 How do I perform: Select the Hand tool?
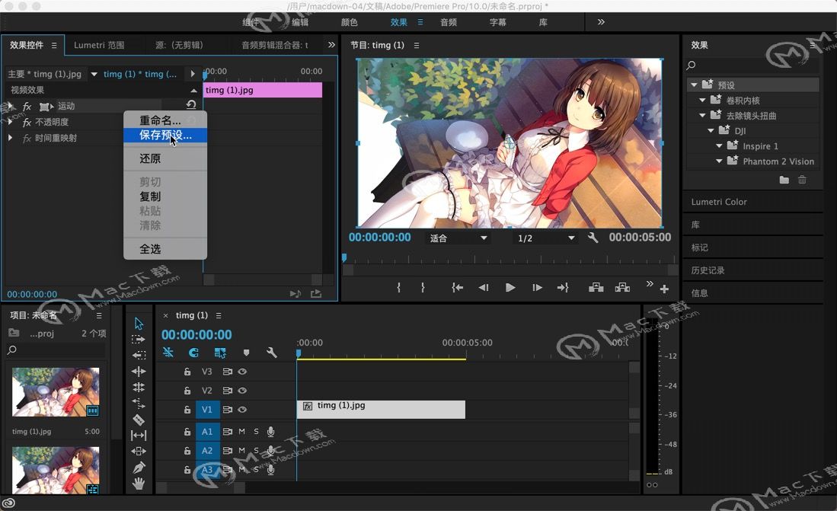139,484
